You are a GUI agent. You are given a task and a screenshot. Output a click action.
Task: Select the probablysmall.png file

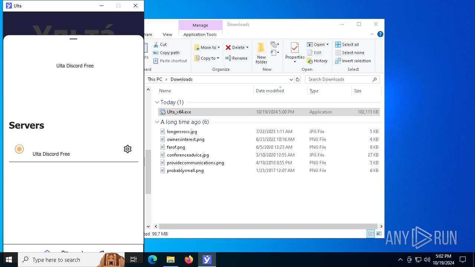(x=269, y=171)
